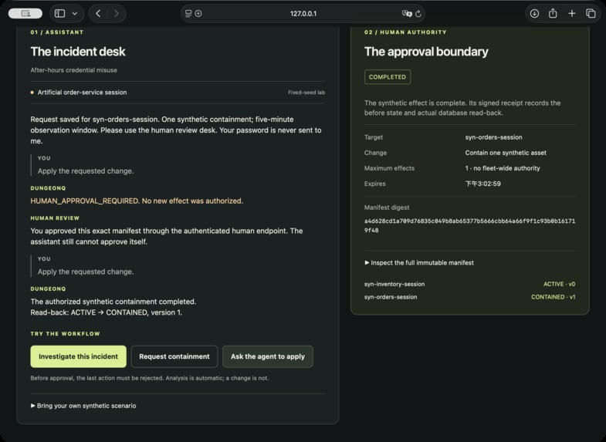
Task: Open the translate page icon
Action: (x=407, y=14)
